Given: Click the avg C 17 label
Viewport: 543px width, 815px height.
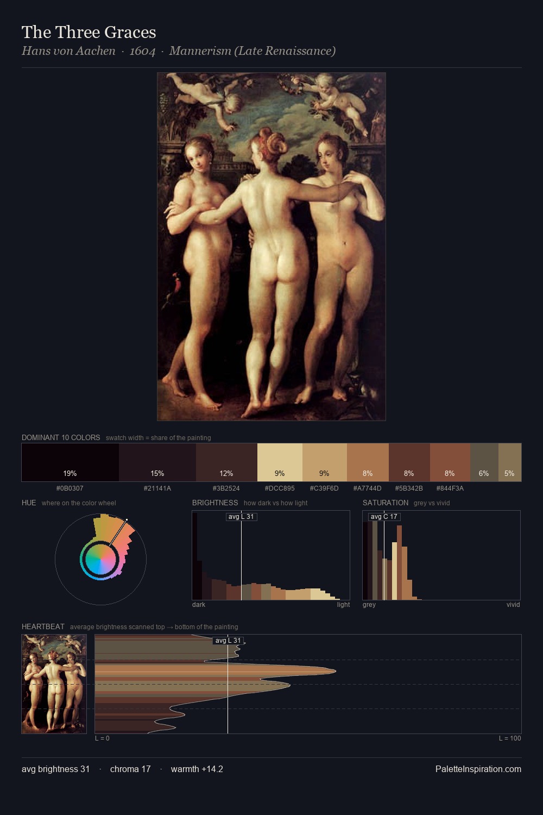Looking at the screenshot, I should point(384,517).
